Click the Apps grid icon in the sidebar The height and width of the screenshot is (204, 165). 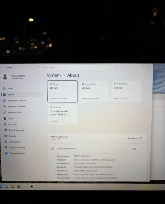click(x=5, y=118)
